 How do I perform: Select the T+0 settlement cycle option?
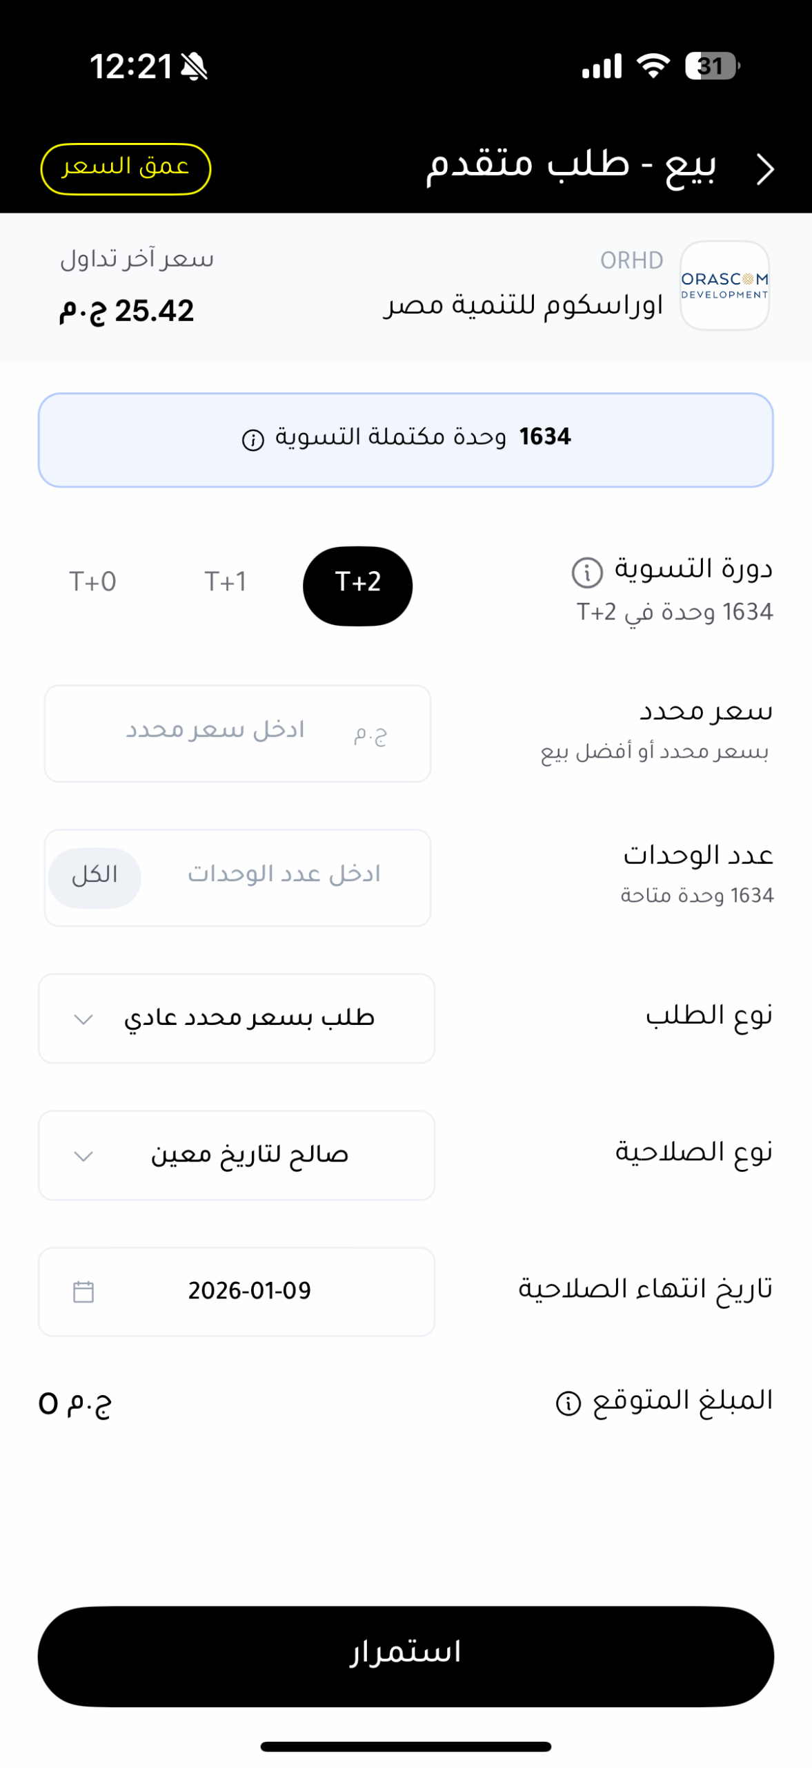click(92, 582)
